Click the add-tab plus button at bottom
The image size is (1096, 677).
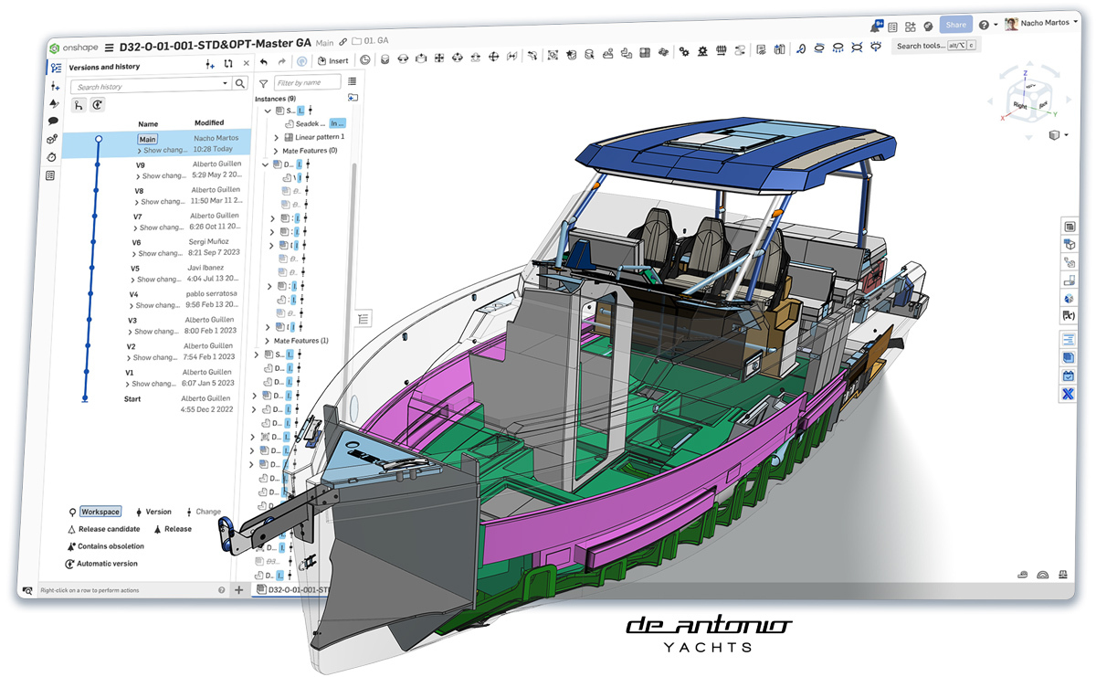[x=239, y=590]
